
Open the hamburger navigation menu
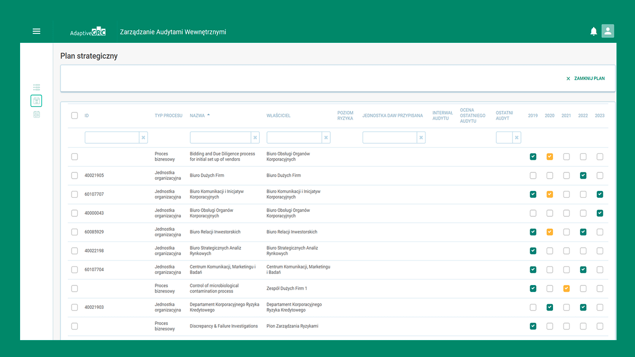[x=37, y=31]
